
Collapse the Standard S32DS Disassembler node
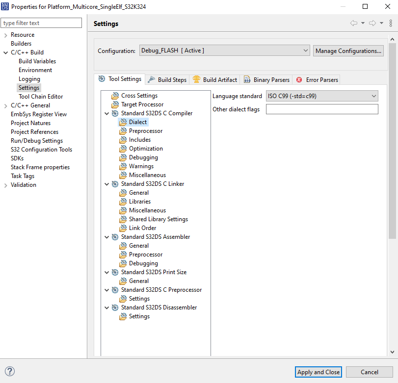coord(107,307)
